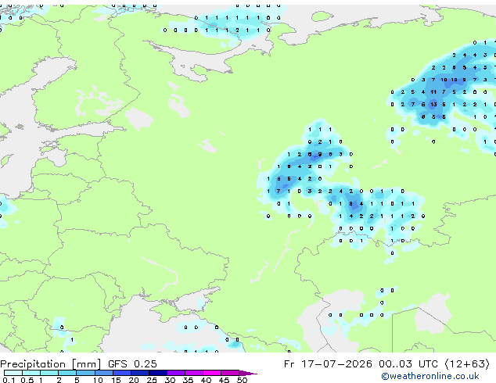496x383 pixels.
Task: Click the 35–40 mm magenta legend swatch
Action: [193, 373]
